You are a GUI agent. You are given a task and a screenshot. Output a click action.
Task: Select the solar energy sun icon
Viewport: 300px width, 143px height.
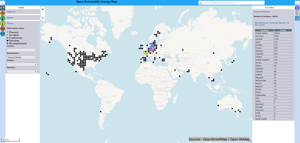tap(2, 13)
